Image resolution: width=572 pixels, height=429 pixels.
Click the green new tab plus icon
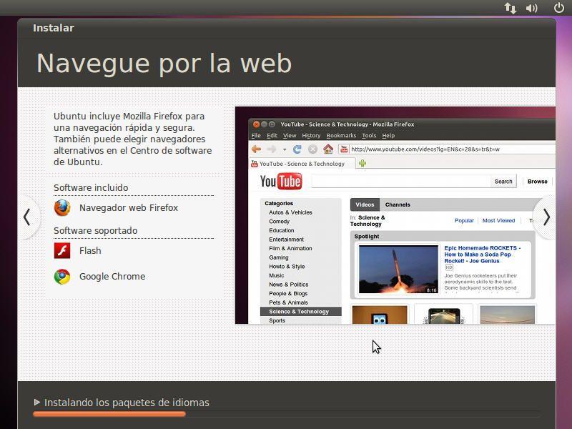tap(363, 163)
